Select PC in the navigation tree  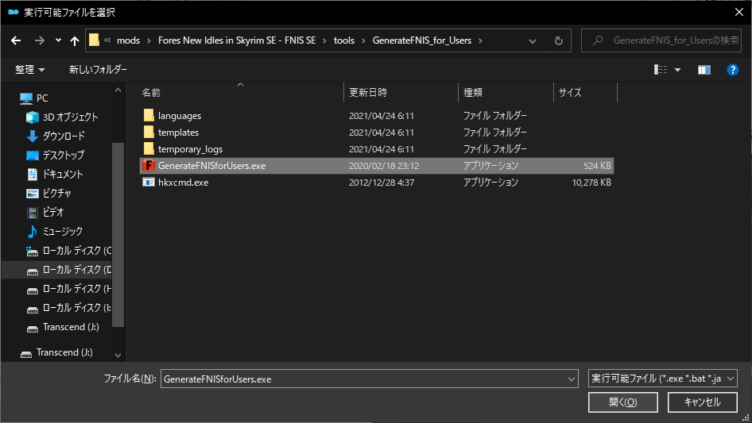click(x=42, y=98)
